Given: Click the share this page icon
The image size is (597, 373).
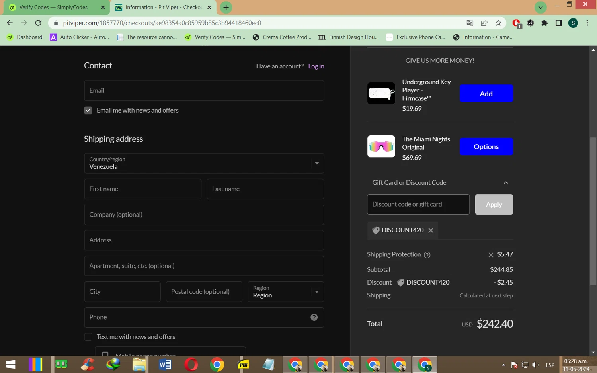Looking at the screenshot, I should [484, 23].
